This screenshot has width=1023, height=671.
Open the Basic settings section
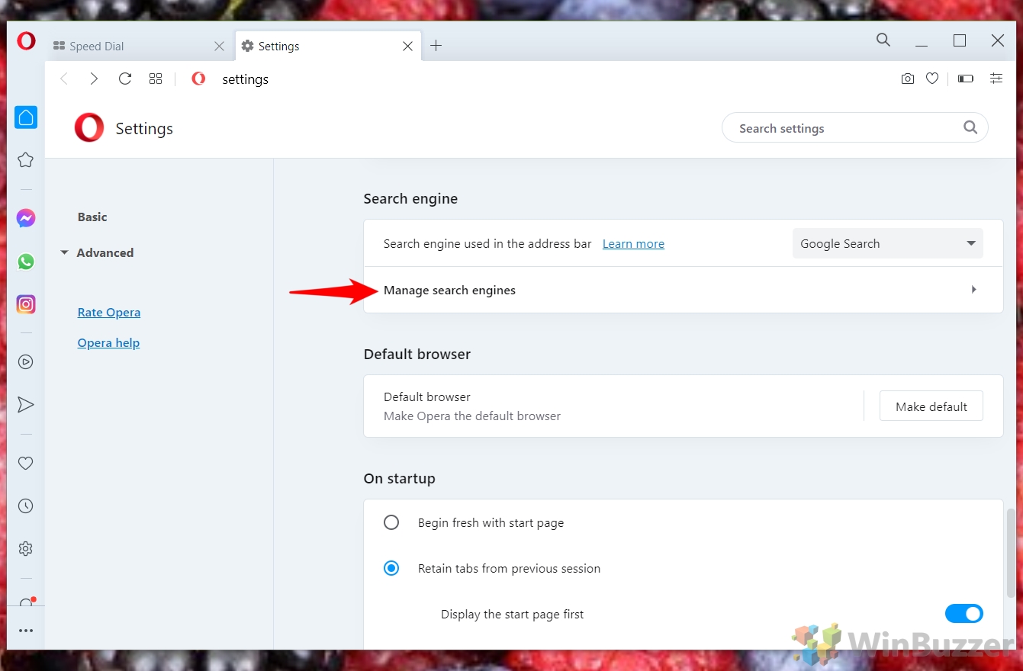[92, 217]
